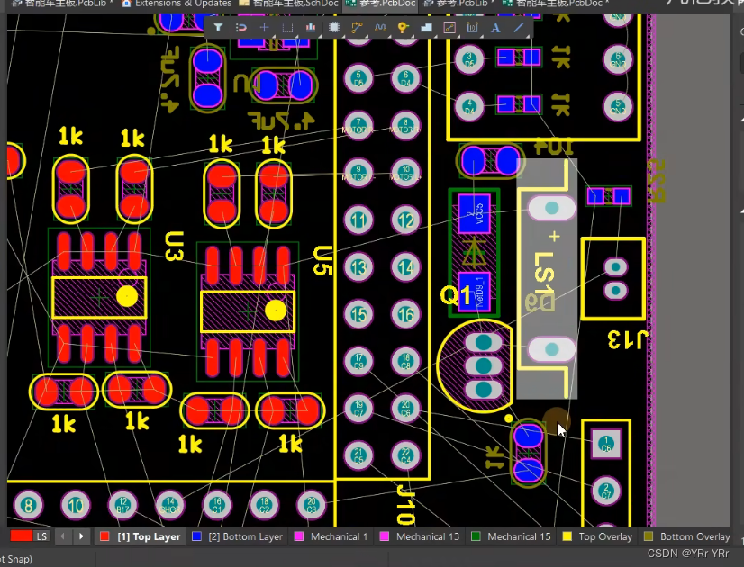Open the 智能车主板.PcbDoc document tab
This screenshot has width=744, height=567.
pos(556,4)
